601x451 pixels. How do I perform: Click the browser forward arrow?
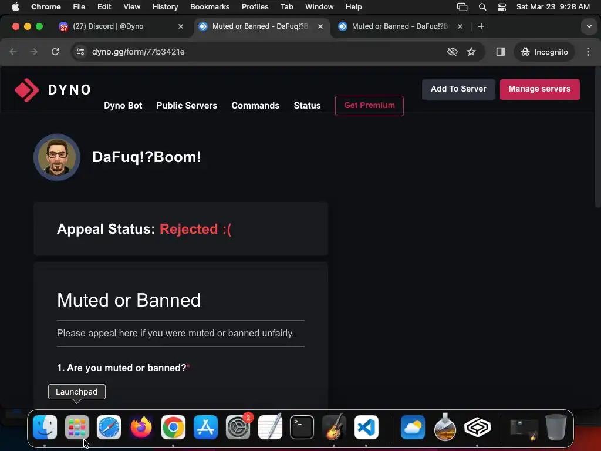34,52
